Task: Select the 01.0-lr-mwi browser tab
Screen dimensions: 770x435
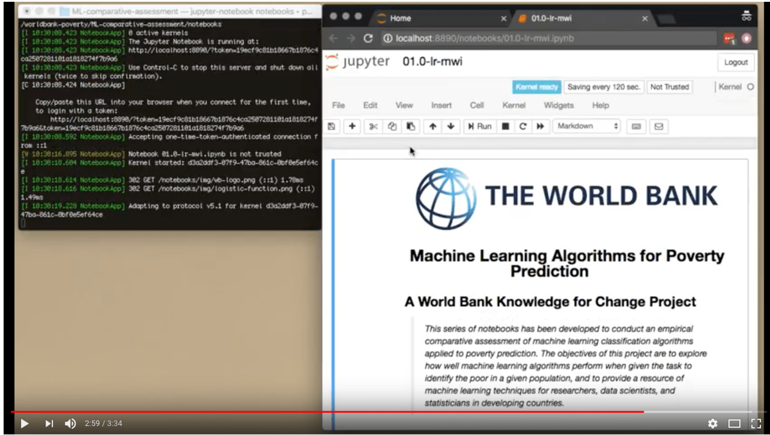Action: pyautogui.click(x=582, y=19)
